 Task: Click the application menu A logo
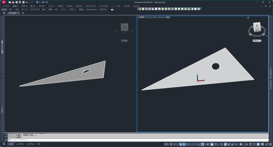tap(4, 2)
